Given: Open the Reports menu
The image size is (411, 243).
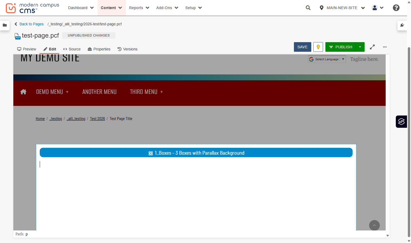Looking at the screenshot, I should tap(139, 8).
